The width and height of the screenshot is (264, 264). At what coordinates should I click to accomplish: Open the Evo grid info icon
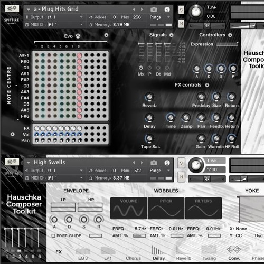point(106,35)
